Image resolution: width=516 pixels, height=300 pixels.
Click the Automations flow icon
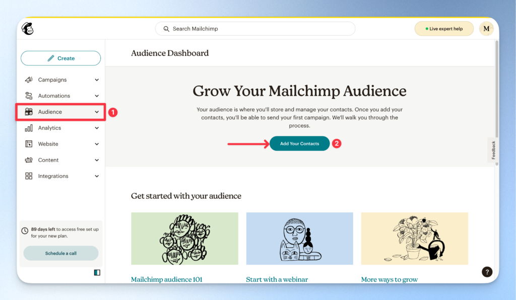(29, 96)
